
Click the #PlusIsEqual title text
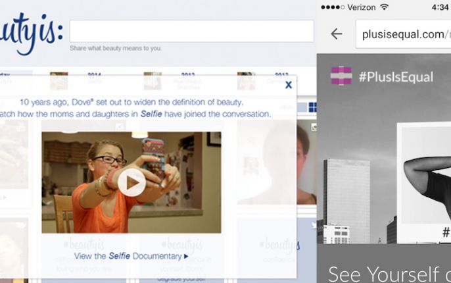(396, 77)
